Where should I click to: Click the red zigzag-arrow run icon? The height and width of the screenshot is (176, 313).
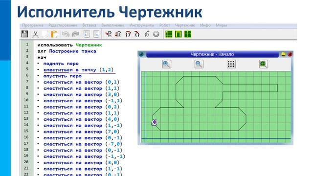click(x=109, y=34)
